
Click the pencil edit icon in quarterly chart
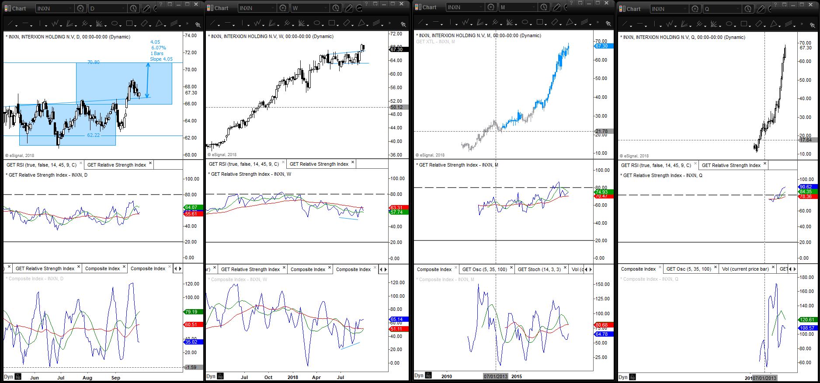click(x=761, y=9)
